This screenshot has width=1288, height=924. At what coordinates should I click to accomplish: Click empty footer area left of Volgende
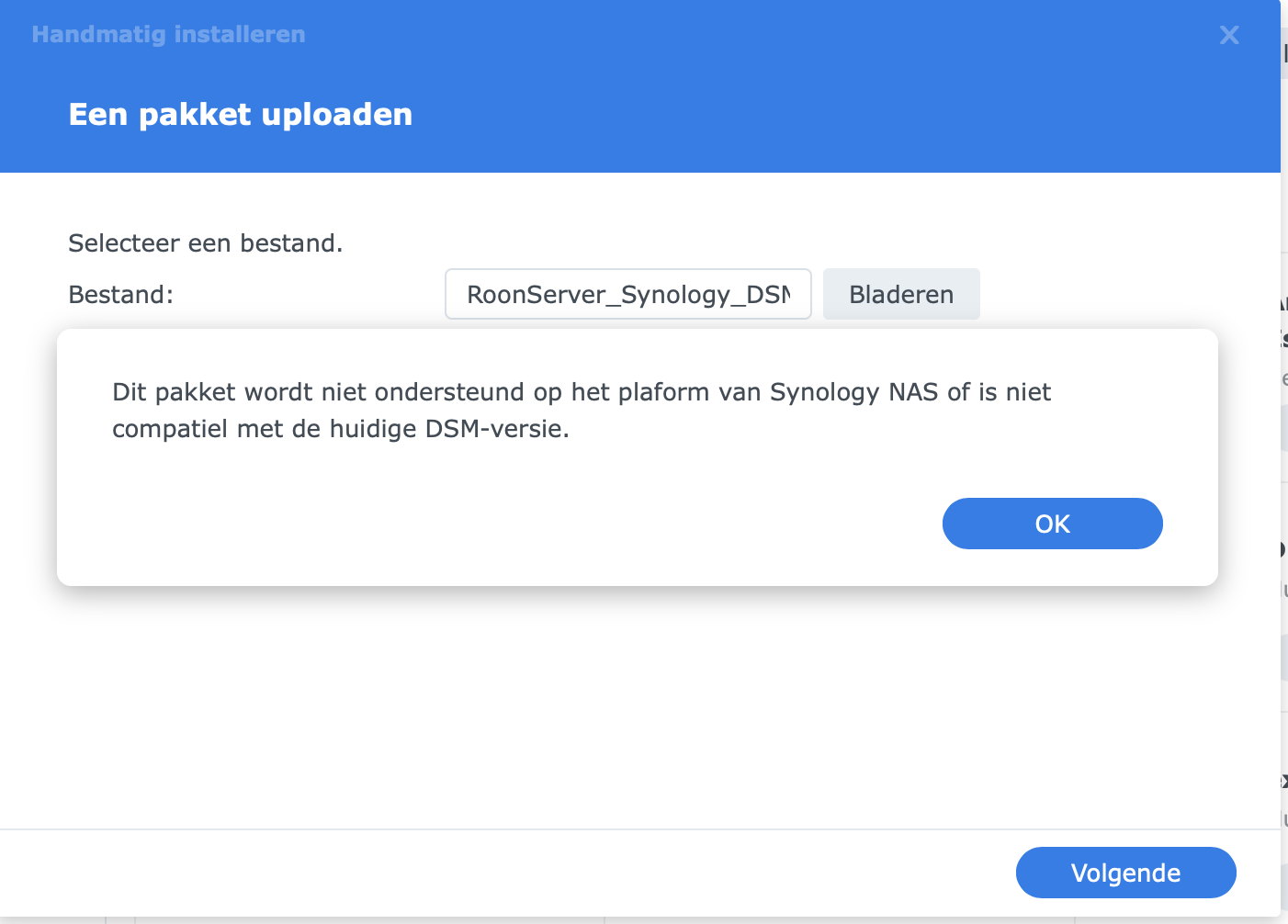coord(505,873)
